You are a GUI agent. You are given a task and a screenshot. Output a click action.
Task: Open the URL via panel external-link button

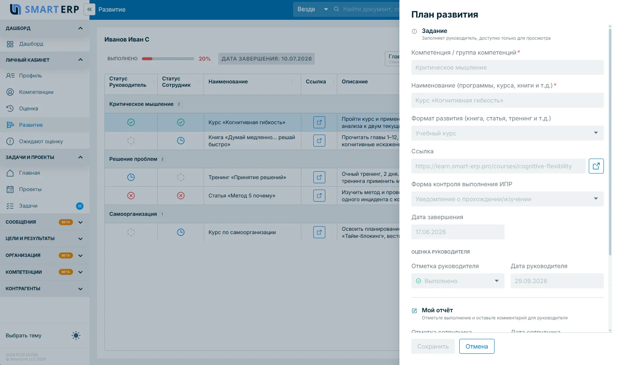click(596, 166)
